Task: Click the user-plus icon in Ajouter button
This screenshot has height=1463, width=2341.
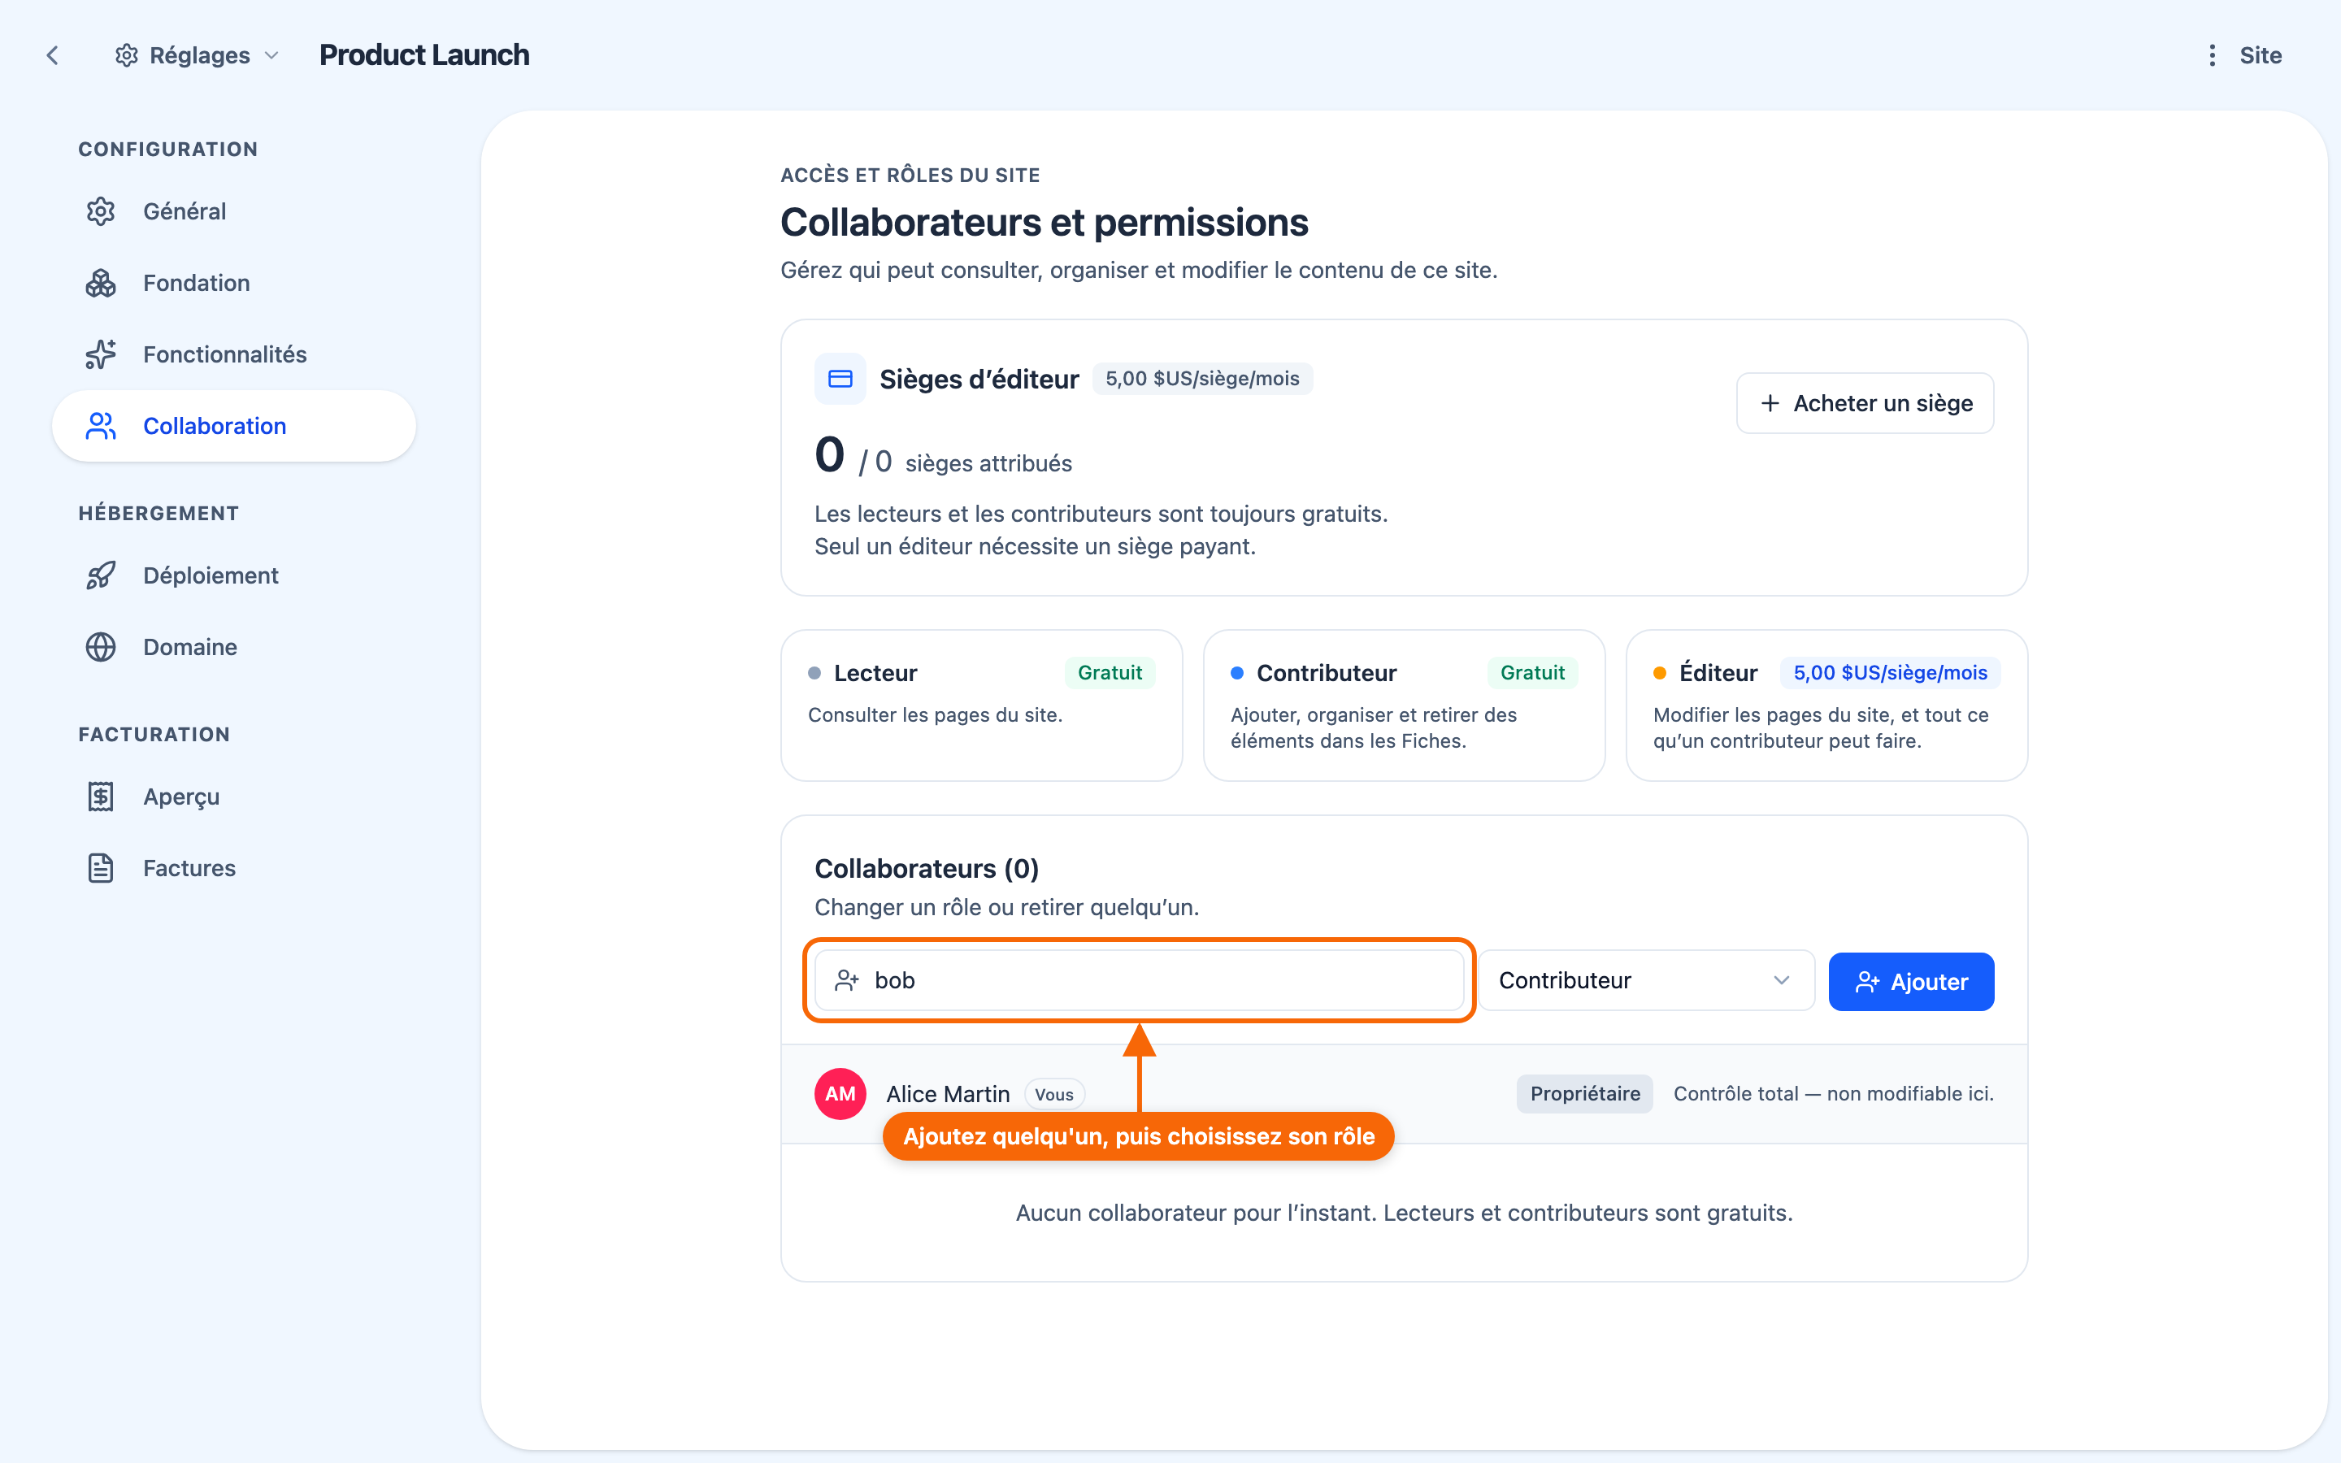Action: click(x=1867, y=982)
